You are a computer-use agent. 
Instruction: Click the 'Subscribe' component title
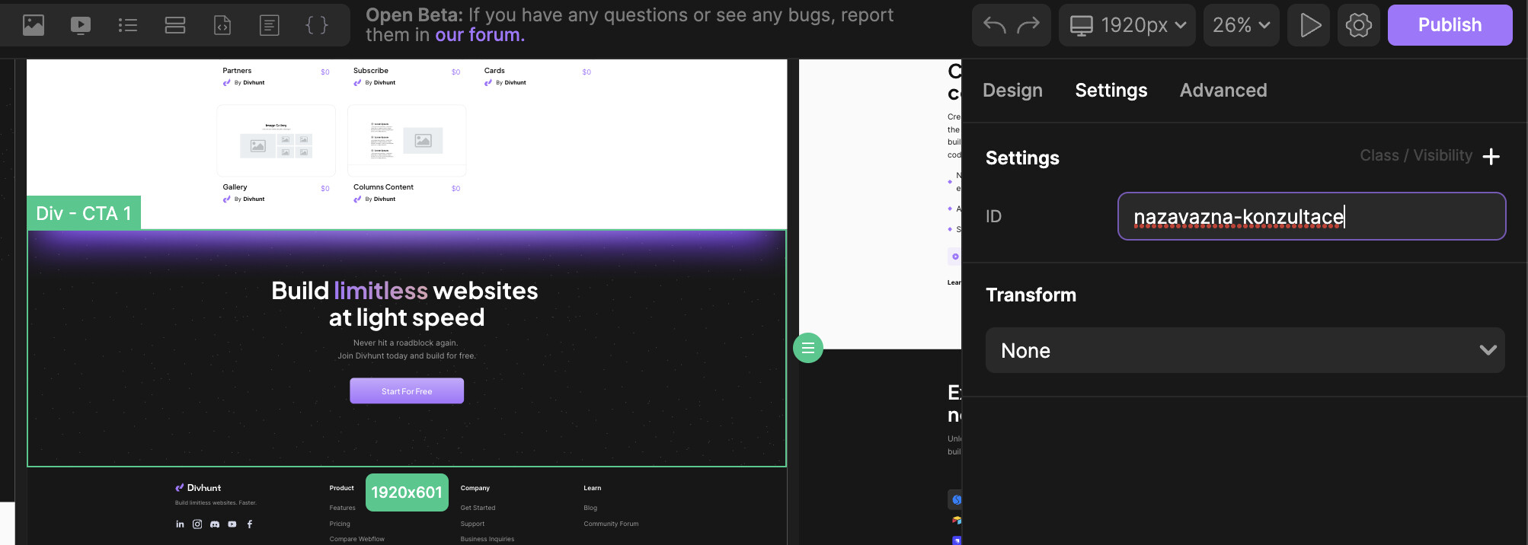(x=371, y=71)
